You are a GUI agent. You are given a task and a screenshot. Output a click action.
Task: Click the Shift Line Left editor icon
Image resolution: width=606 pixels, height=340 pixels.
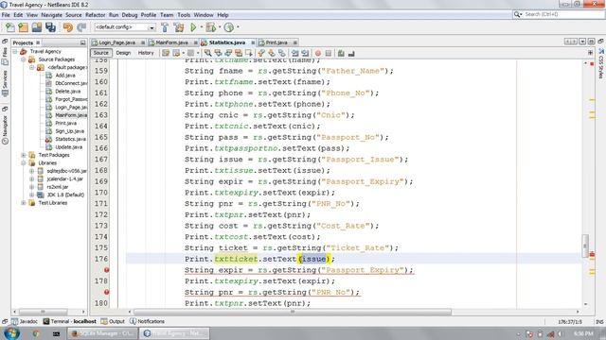coord(294,53)
